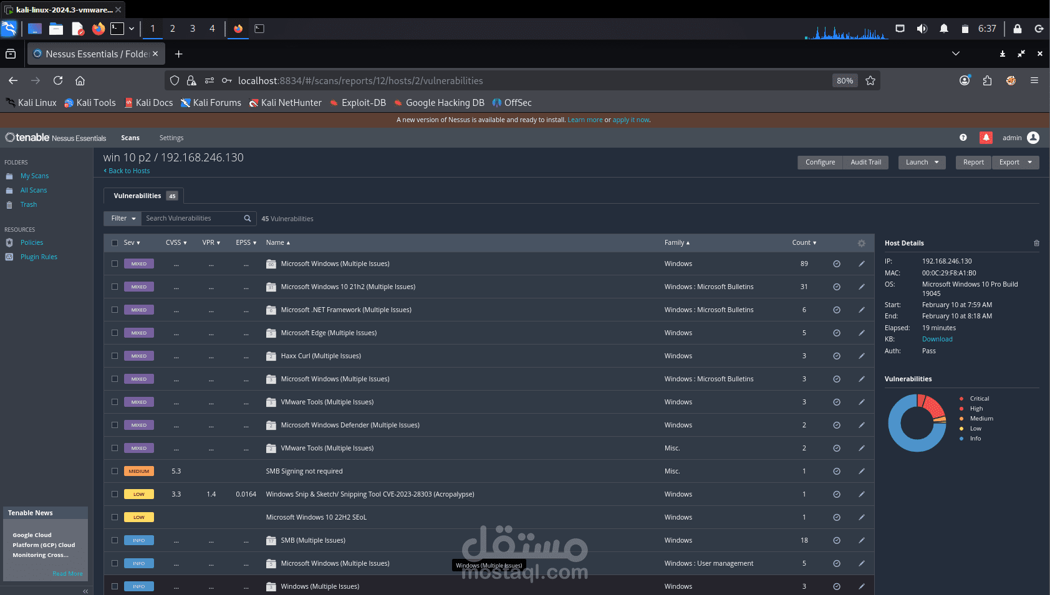Snooze the SMB Signing not required finding
Image resolution: width=1050 pixels, height=595 pixels.
tap(836, 471)
